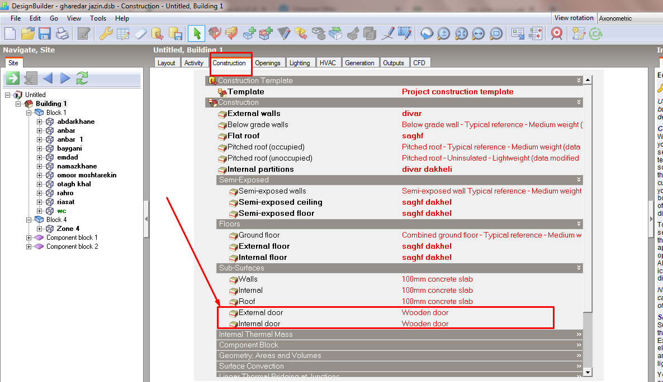Switch to the Lighting tab
Image resolution: width=663 pixels, height=382 pixels.
(x=300, y=63)
